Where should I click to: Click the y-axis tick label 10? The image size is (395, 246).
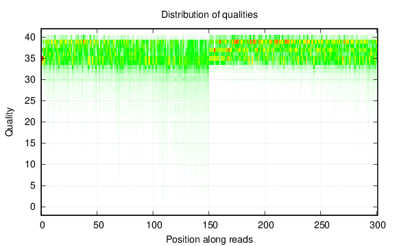coord(30,165)
